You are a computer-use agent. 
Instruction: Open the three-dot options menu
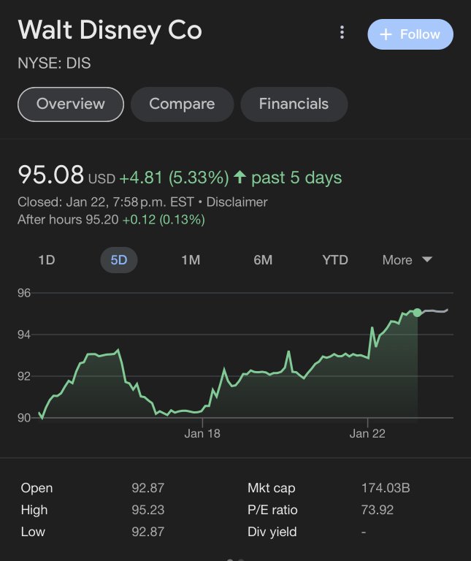(x=341, y=34)
